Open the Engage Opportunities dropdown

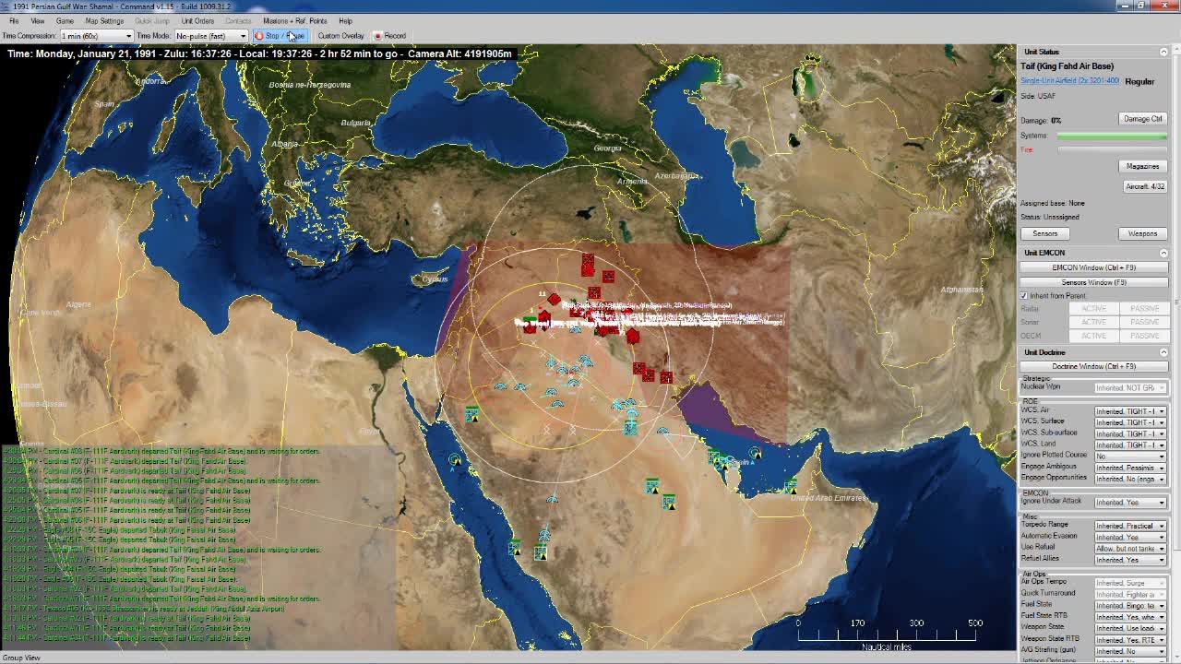tap(1130, 479)
